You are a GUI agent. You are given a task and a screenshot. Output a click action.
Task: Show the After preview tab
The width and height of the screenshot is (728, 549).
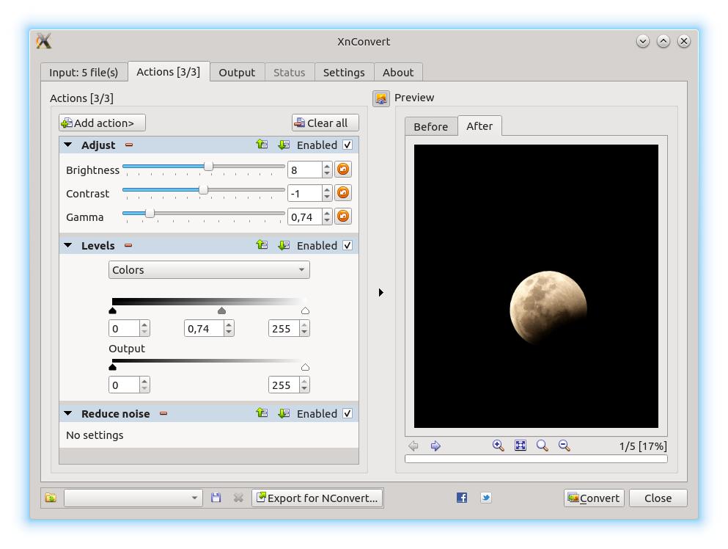(x=479, y=126)
